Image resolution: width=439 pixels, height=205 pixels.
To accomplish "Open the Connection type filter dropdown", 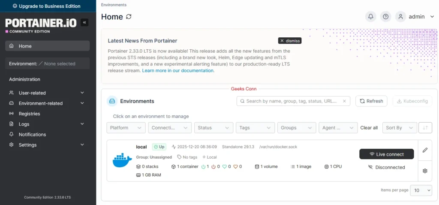I will pyautogui.click(x=170, y=128).
